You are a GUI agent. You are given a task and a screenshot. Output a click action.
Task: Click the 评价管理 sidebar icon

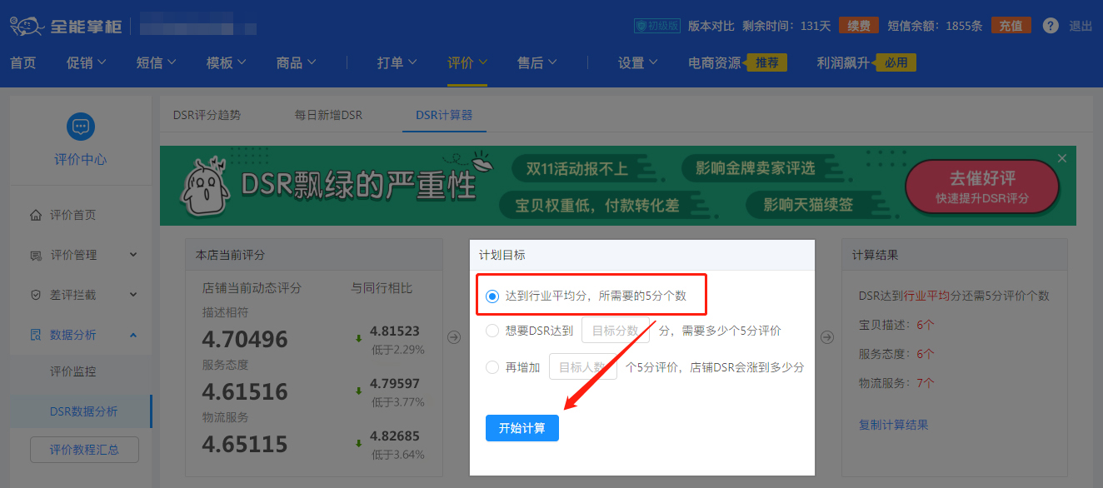pos(35,255)
